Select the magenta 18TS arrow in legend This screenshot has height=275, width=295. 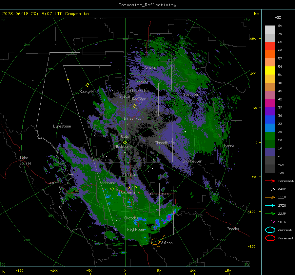(x=270, y=222)
